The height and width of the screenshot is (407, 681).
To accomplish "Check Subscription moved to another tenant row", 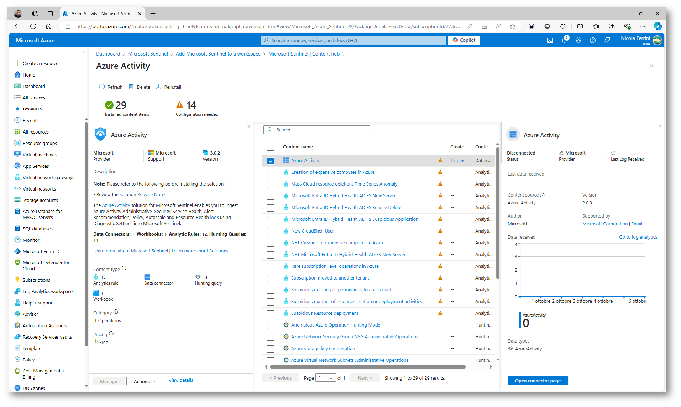I will [x=271, y=278].
